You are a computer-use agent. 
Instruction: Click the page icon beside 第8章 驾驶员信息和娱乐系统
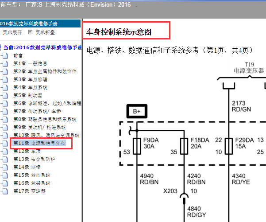(5, 119)
